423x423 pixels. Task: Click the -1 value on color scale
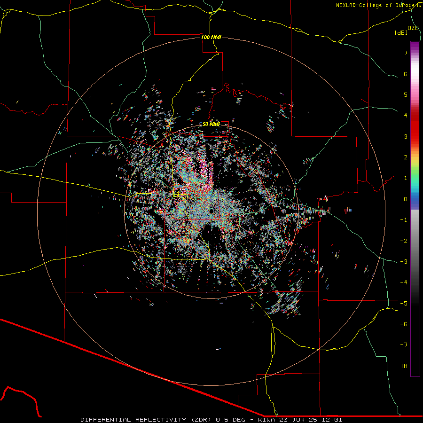tap(404, 220)
